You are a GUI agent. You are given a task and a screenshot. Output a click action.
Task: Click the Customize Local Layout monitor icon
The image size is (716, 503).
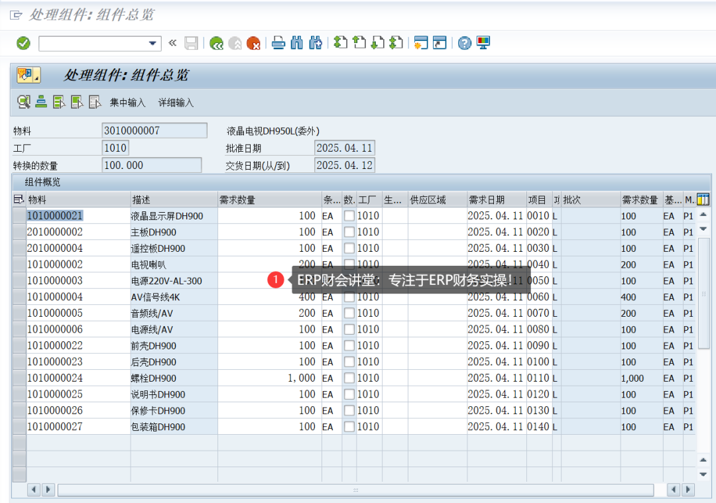pyautogui.click(x=483, y=43)
